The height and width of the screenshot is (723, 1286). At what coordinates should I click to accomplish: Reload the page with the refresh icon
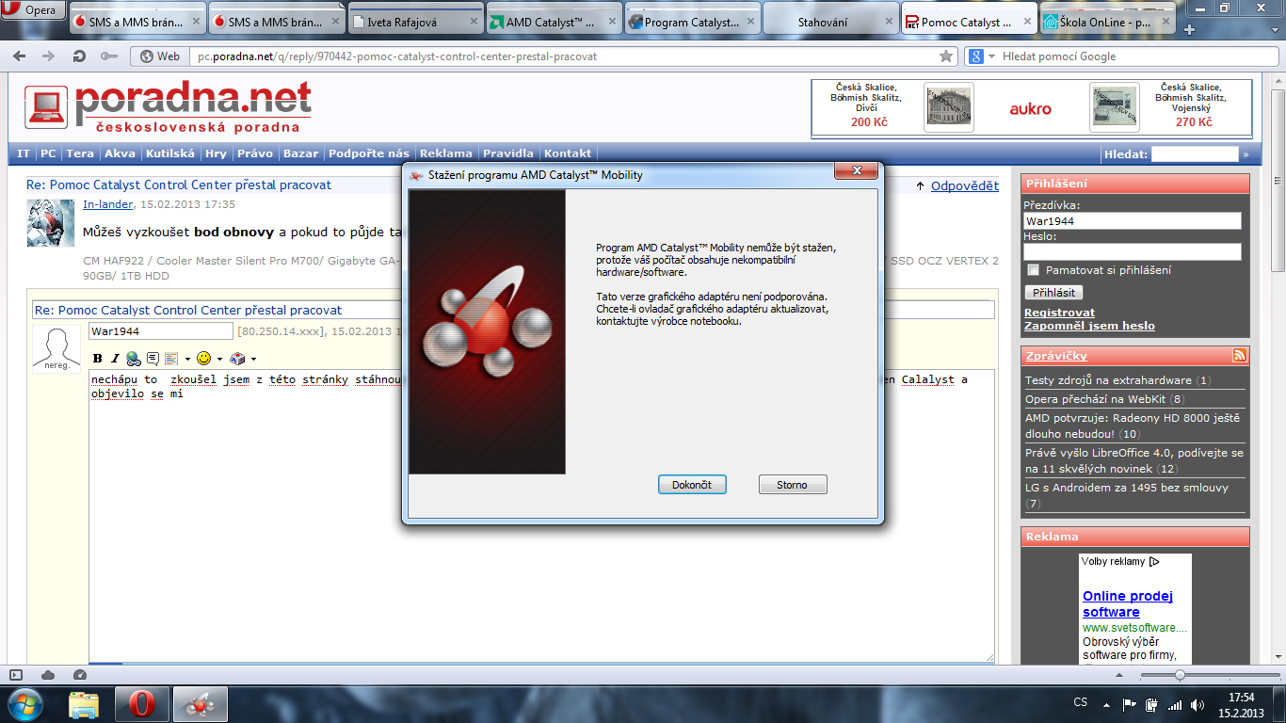79,56
